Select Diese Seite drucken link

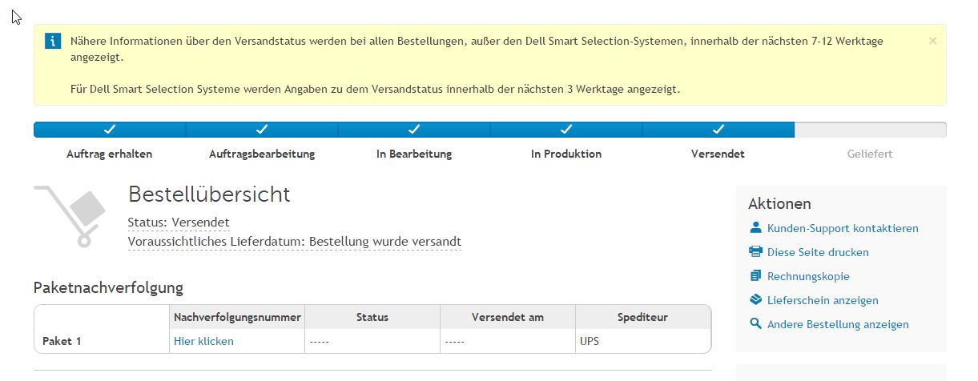pyautogui.click(x=818, y=252)
